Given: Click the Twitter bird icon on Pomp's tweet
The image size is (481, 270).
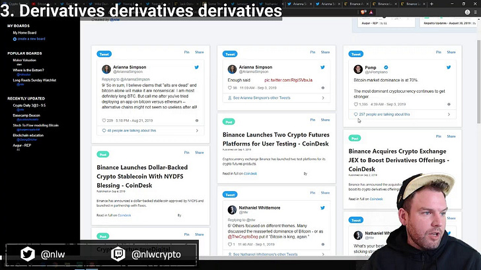Looking at the screenshot, I should tap(449, 67).
